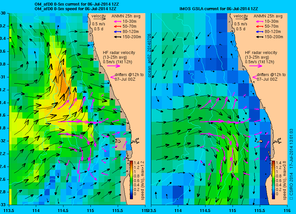Click the '-31' latitude label on left axis

3,77
